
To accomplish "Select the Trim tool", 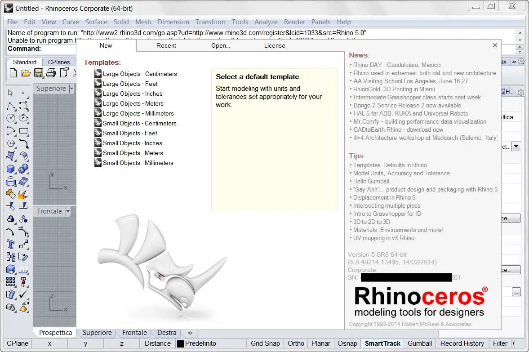I will (11, 206).
